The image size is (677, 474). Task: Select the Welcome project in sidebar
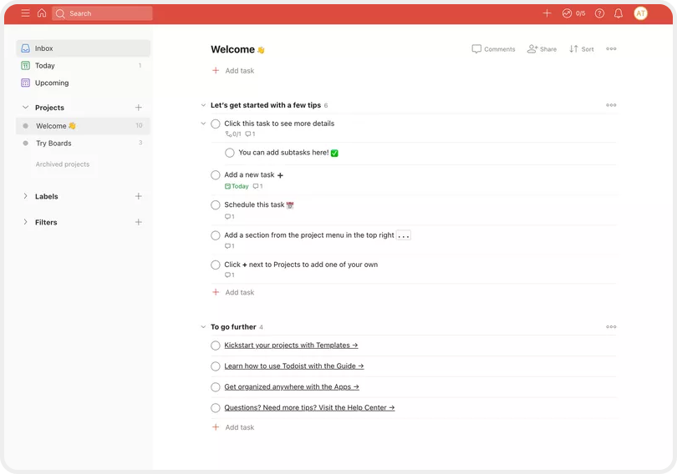tap(84, 126)
